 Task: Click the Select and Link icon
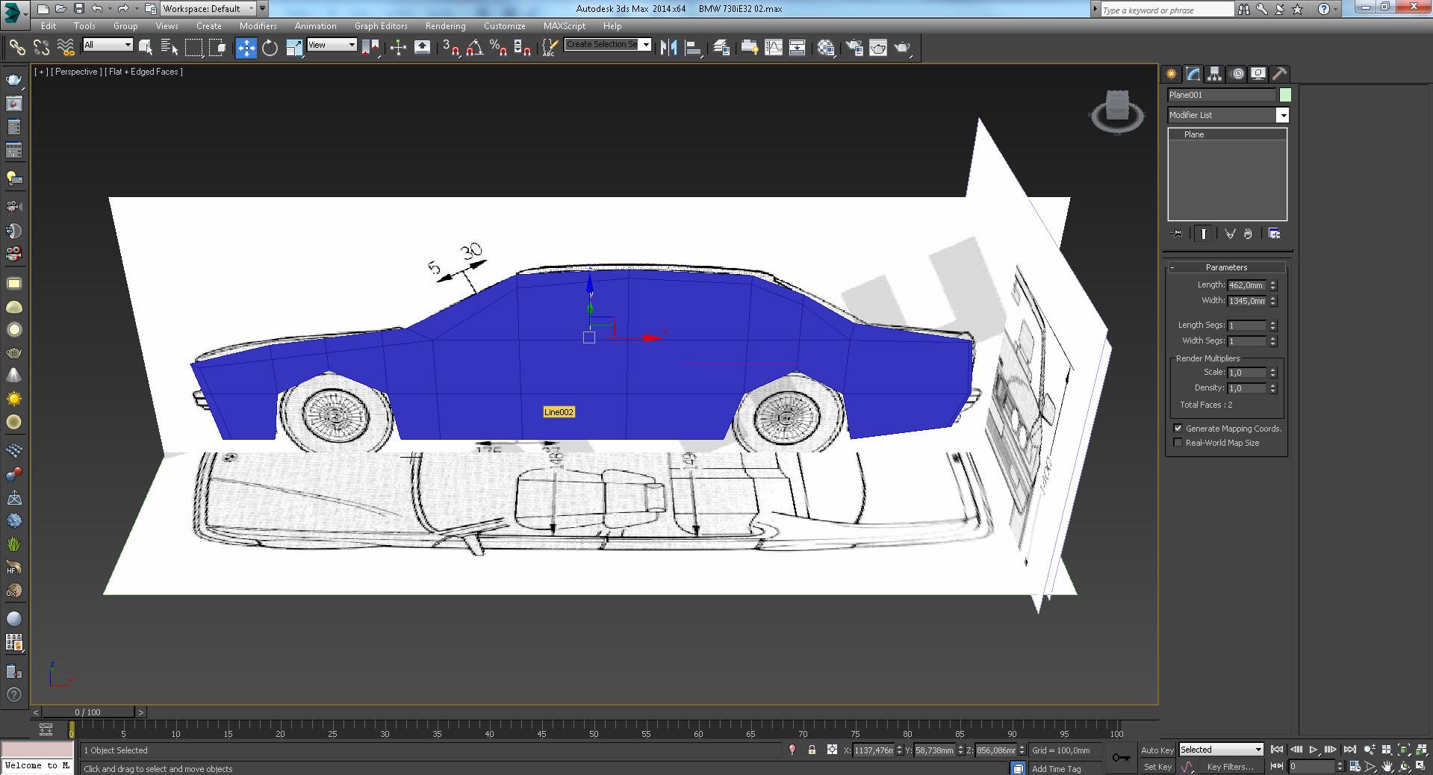click(16, 48)
